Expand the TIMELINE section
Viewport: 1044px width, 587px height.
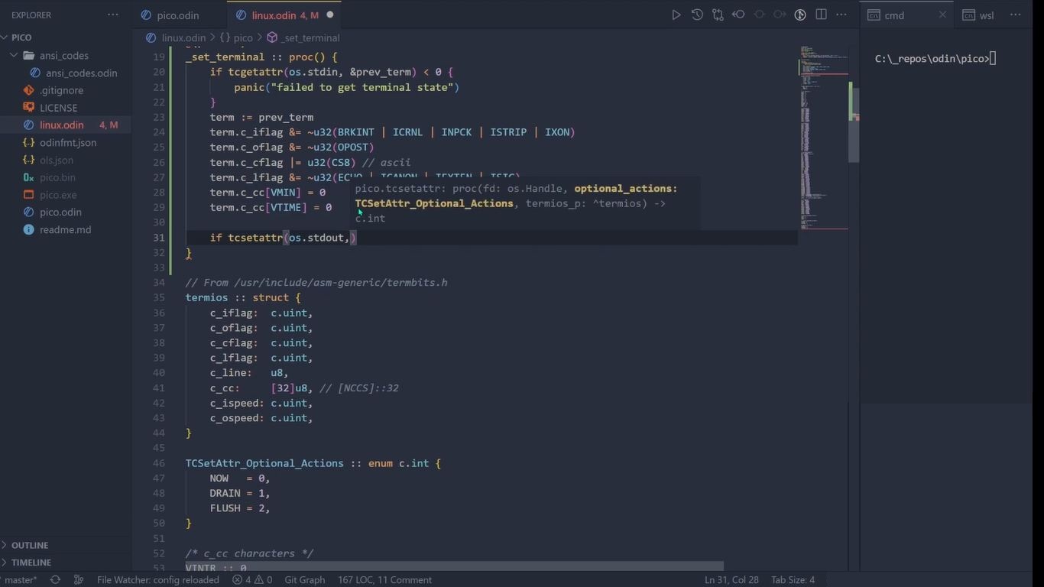point(31,563)
